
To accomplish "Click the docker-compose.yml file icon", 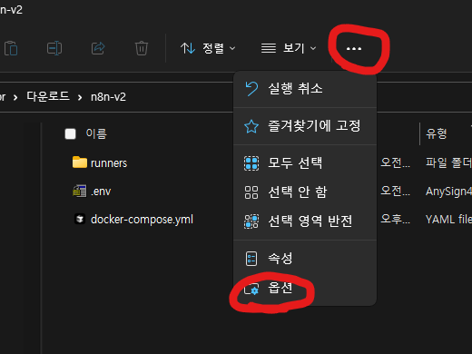I will [x=80, y=219].
